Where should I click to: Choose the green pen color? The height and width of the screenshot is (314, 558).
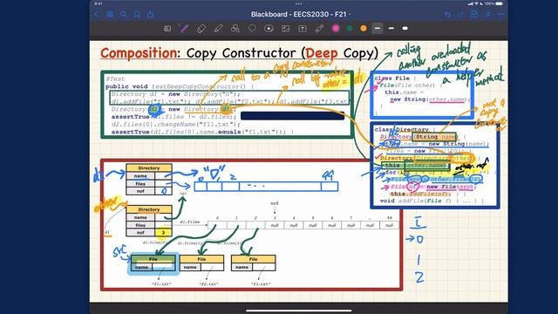(x=350, y=29)
